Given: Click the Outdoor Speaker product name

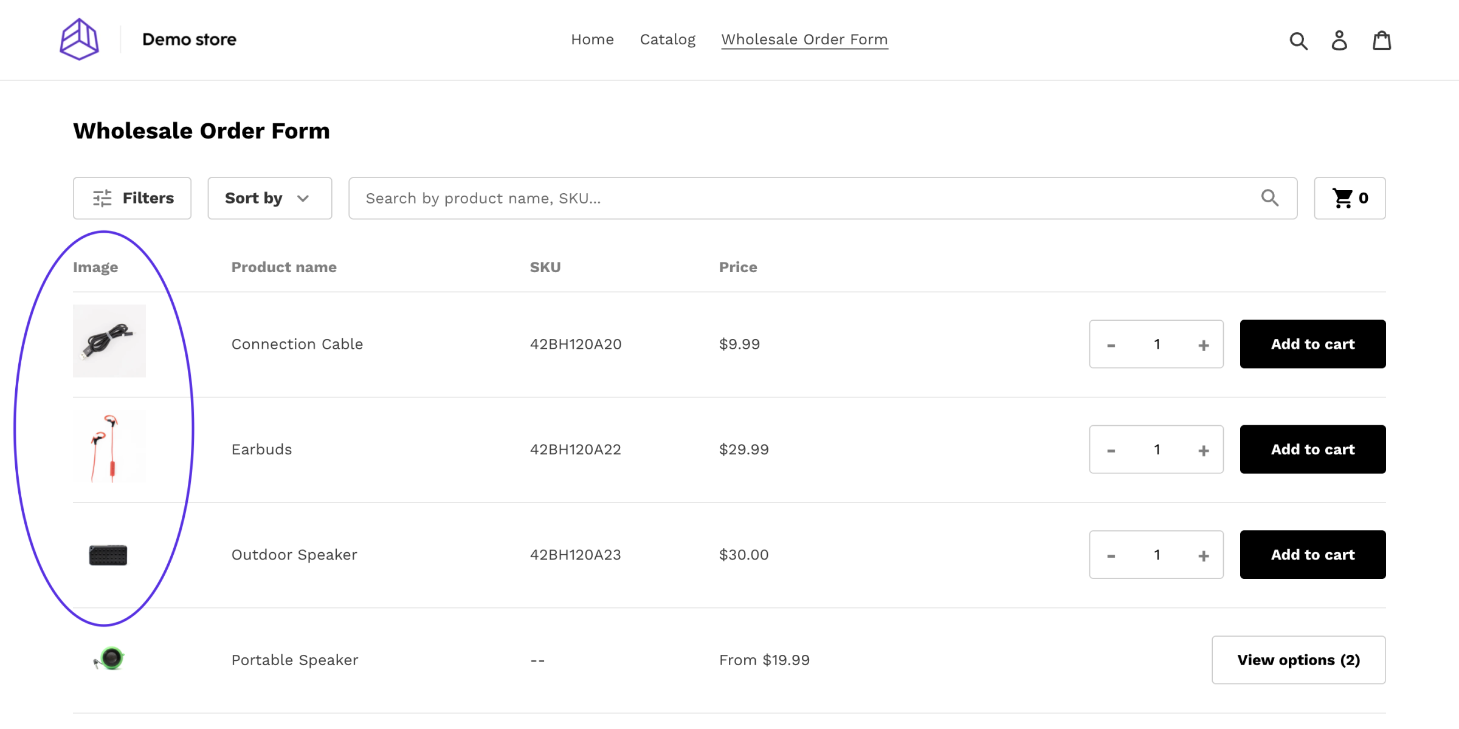Looking at the screenshot, I should click(x=294, y=555).
